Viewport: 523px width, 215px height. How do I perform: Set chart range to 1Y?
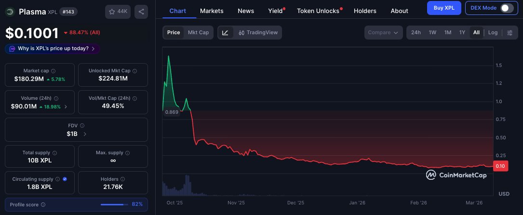[462, 33]
